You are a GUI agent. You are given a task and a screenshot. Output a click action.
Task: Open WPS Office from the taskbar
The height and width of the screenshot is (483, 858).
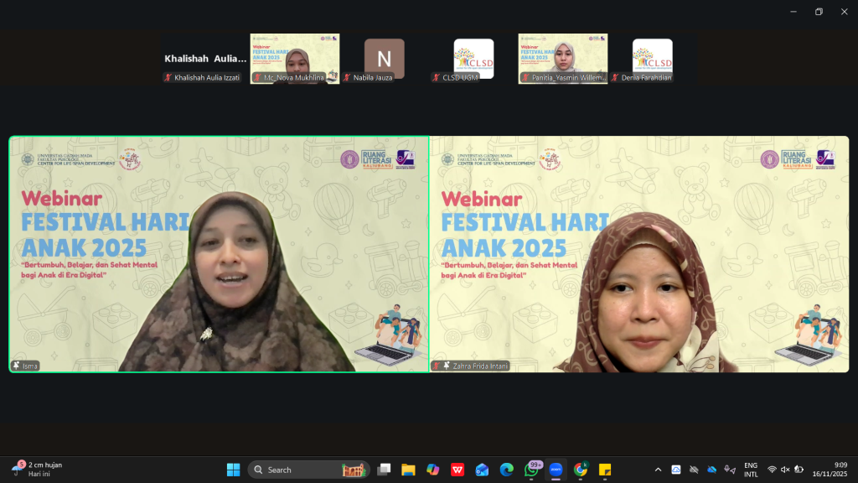(457, 470)
